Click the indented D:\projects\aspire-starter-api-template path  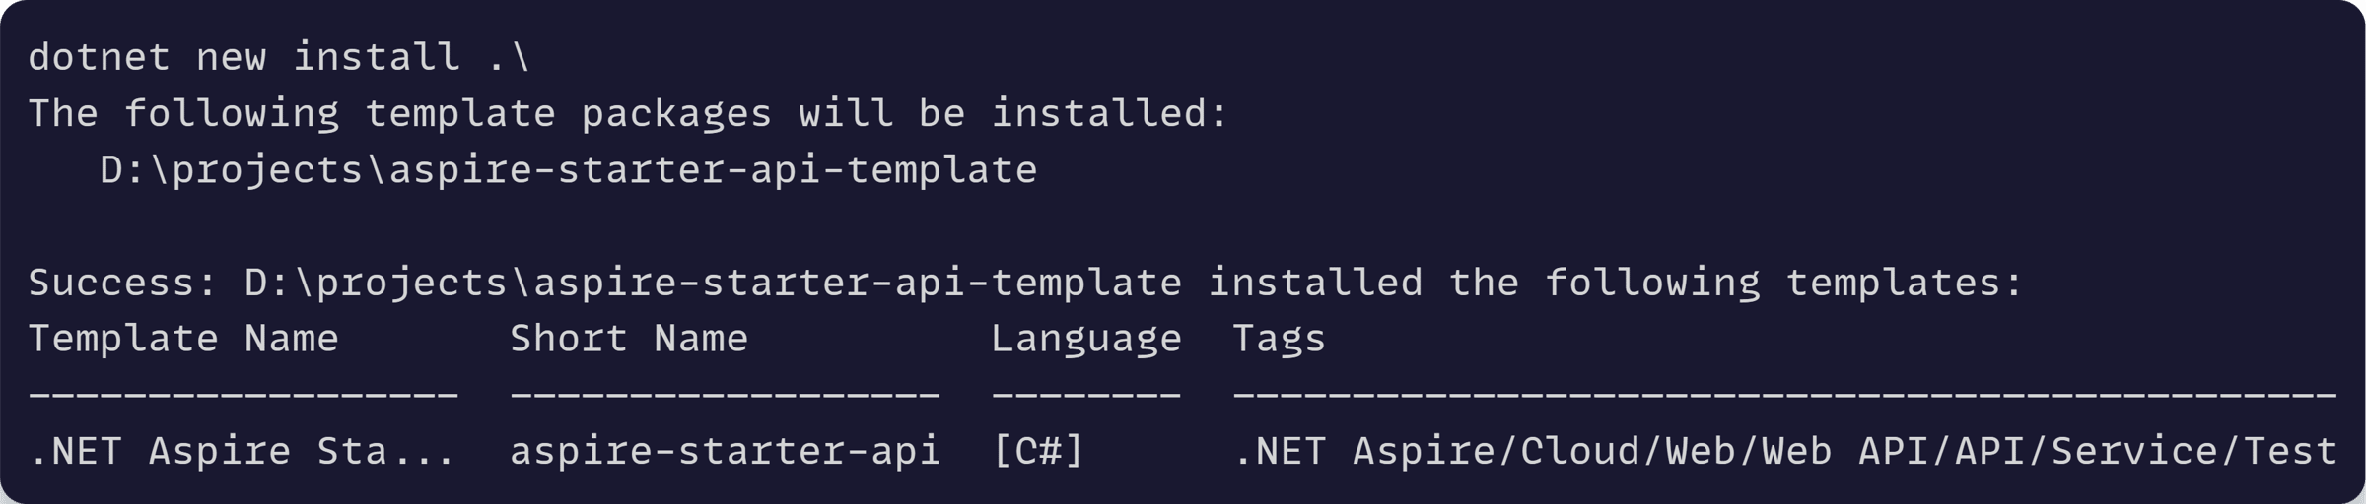click(569, 170)
